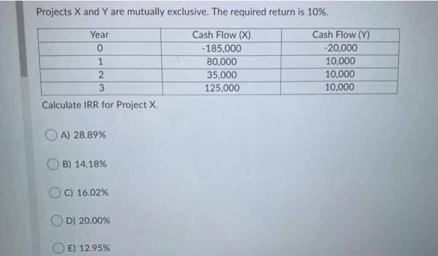Click the -185,000 cell for Project X
This screenshot has height=256, width=438.
[x=222, y=49]
